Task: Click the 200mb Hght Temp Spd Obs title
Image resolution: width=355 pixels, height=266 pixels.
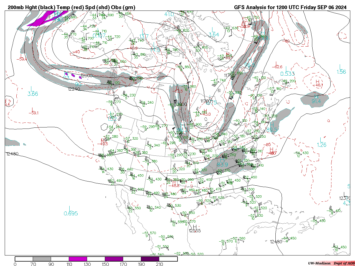Action: (x=72, y=7)
